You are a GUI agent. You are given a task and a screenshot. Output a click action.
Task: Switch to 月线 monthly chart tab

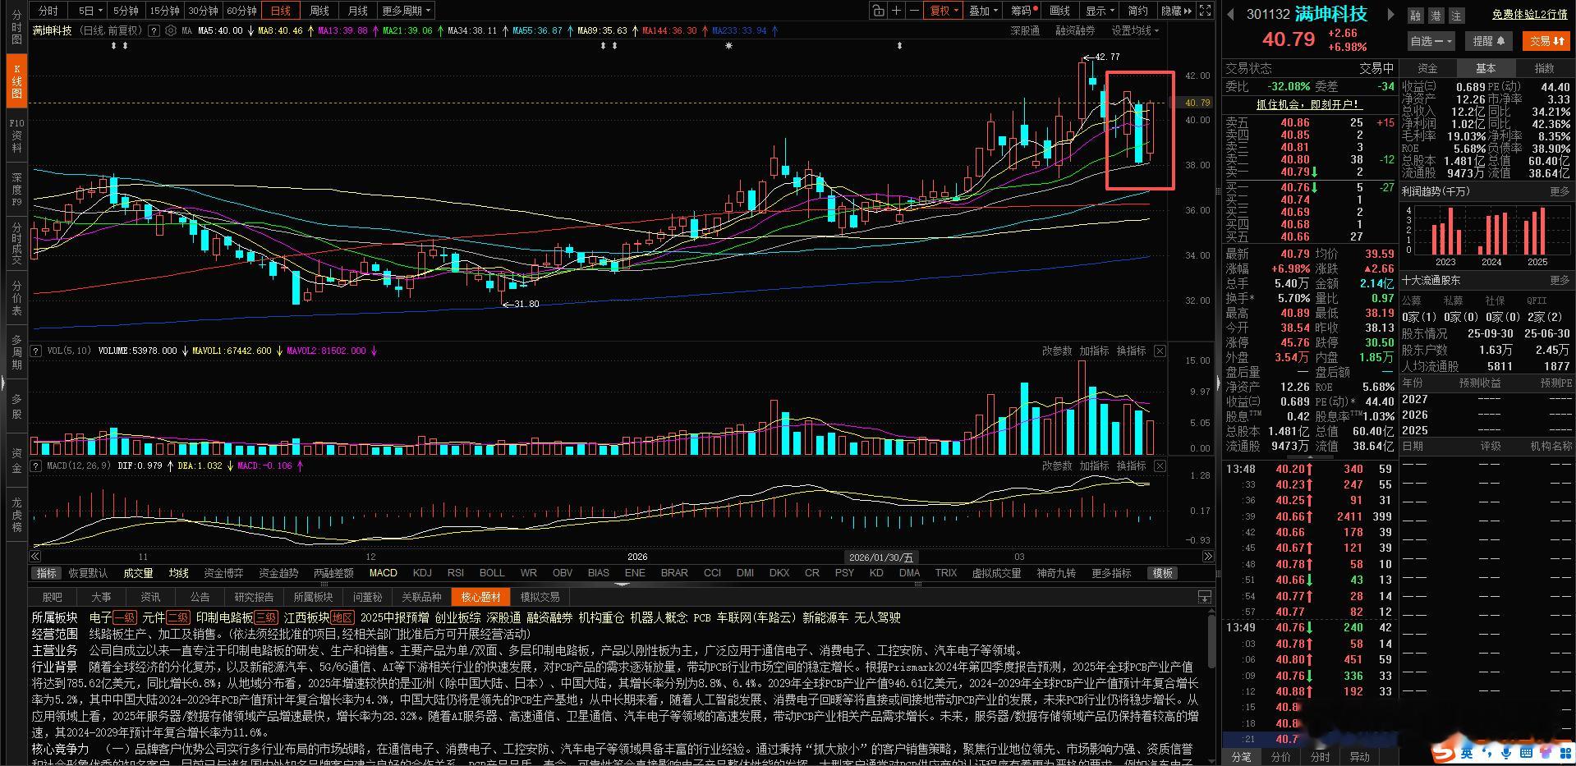click(x=357, y=11)
